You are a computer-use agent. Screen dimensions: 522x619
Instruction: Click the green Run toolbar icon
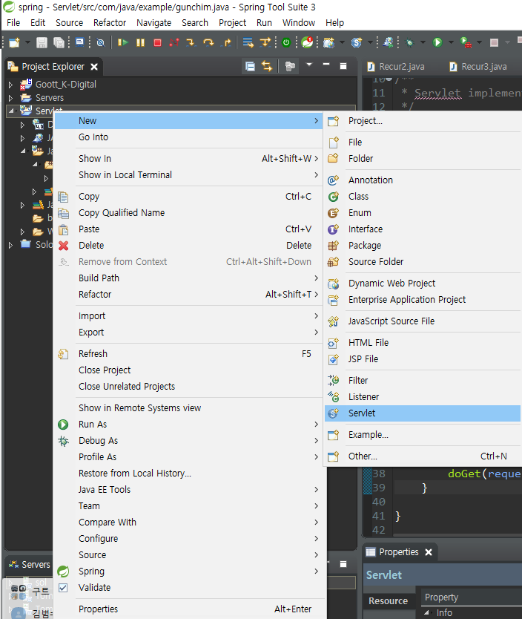pos(437,42)
